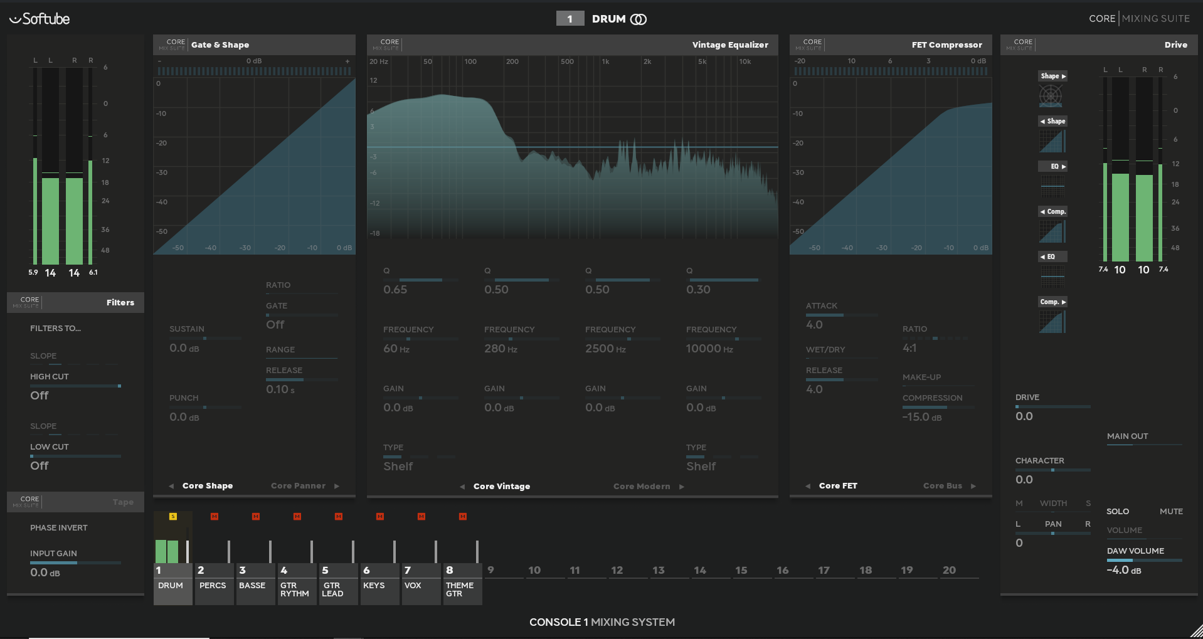Click the right arrow beside Core Bus
The width and height of the screenshot is (1203, 639).
(x=973, y=486)
